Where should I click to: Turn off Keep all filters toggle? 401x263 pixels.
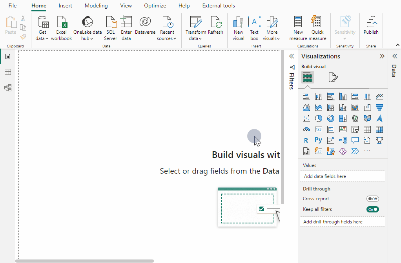click(x=372, y=209)
